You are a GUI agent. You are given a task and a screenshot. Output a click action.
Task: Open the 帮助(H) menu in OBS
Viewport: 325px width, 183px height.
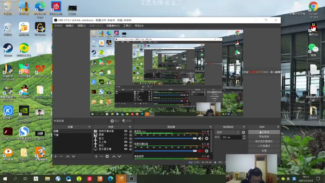click(x=139, y=26)
